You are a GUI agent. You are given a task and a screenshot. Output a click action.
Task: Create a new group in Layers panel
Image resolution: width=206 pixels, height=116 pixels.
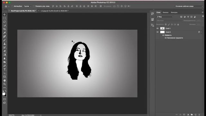pos(192,115)
